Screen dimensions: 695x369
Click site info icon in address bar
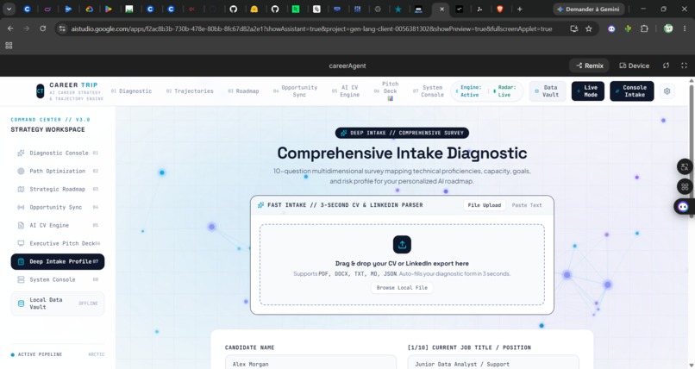[62, 28]
